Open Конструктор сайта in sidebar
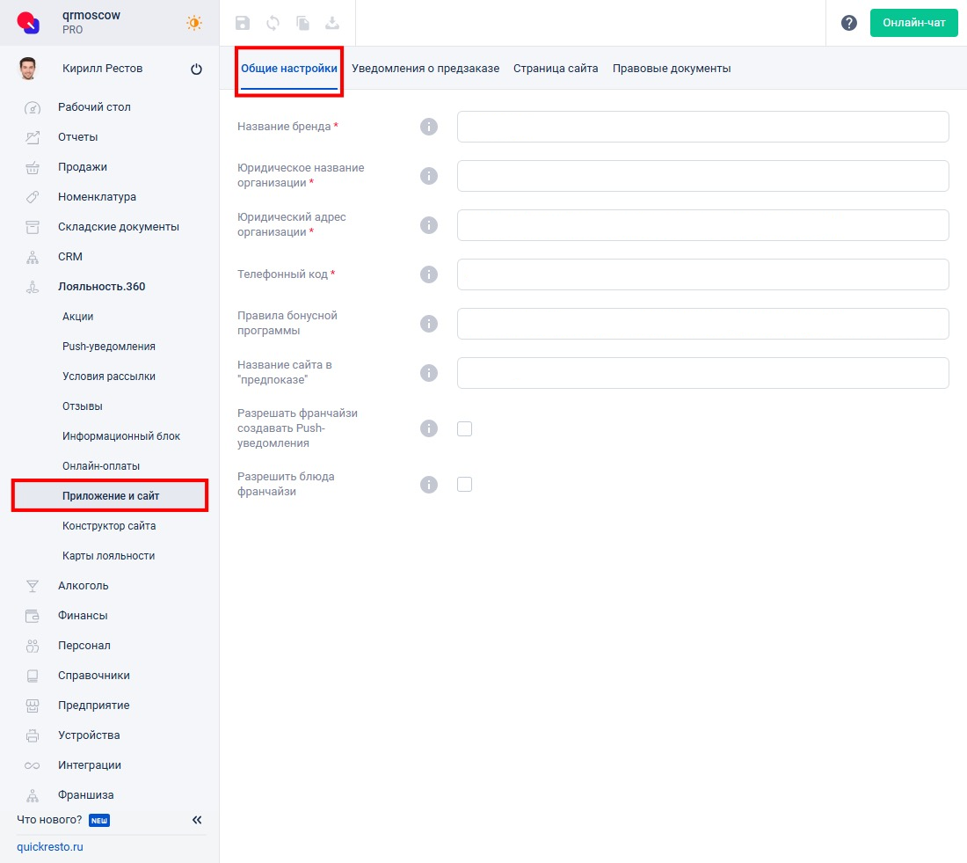Viewport: 967px width, 863px height. coord(109,526)
